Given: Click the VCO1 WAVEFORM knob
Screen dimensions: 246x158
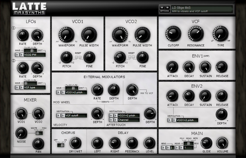Looking at the screenshot, I should 67,35.
